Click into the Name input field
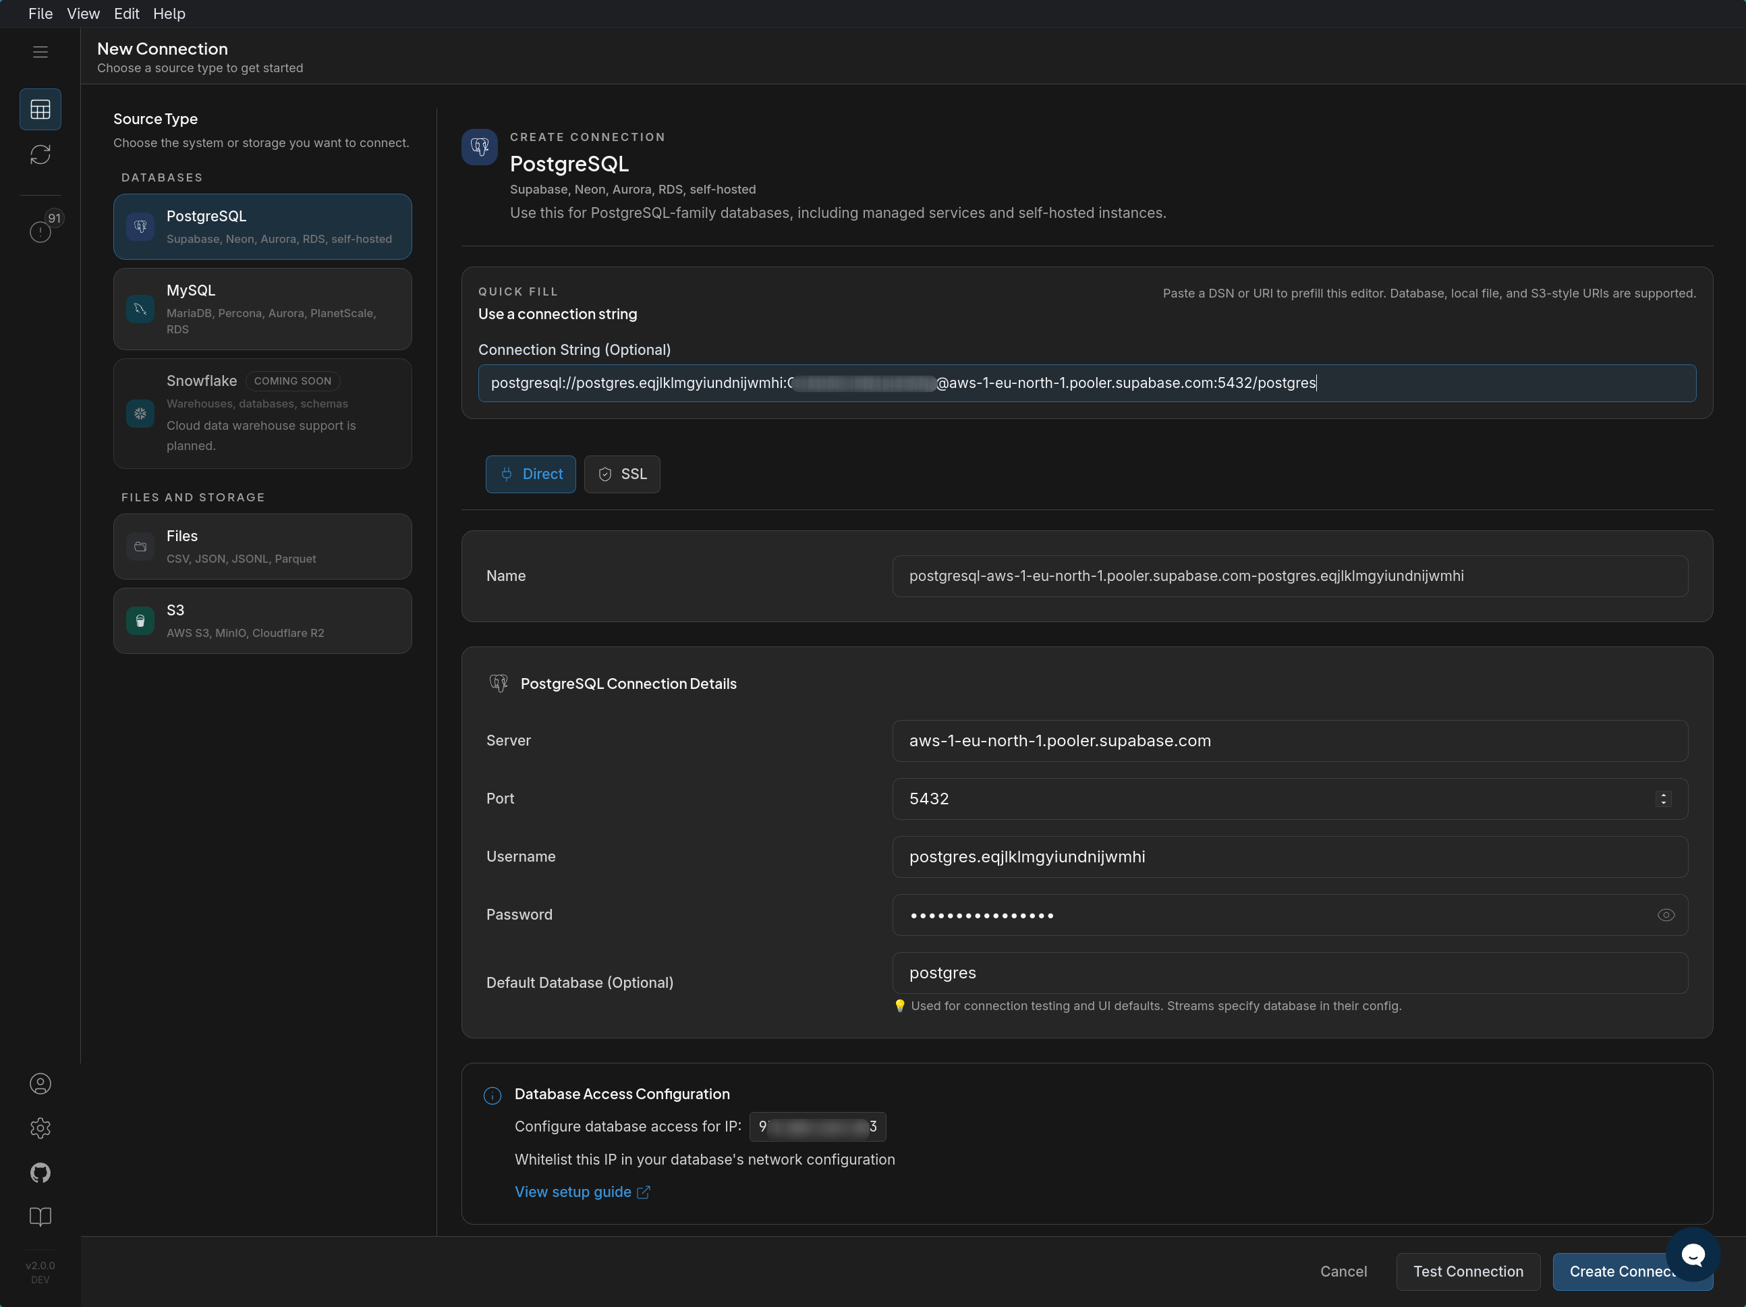The height and width of the screenshot is (1307, 1746). (1290, 576)
